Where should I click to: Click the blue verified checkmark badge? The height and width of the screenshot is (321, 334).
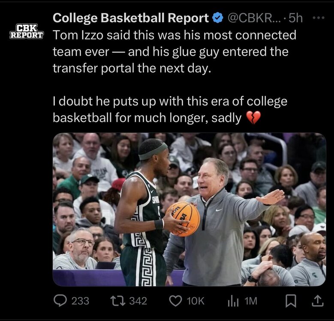point(218,18)
